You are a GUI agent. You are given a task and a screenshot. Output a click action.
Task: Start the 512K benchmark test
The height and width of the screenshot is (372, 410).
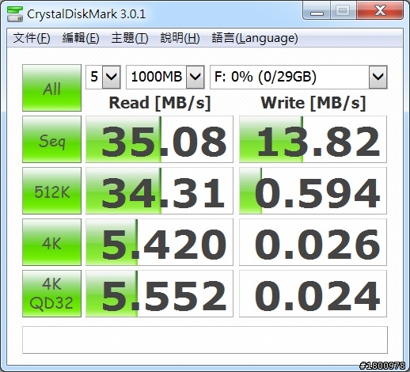[51, 191]
